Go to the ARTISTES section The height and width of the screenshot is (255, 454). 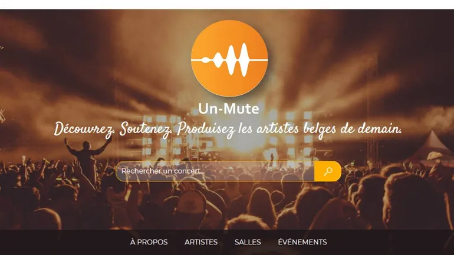point(201,242)
